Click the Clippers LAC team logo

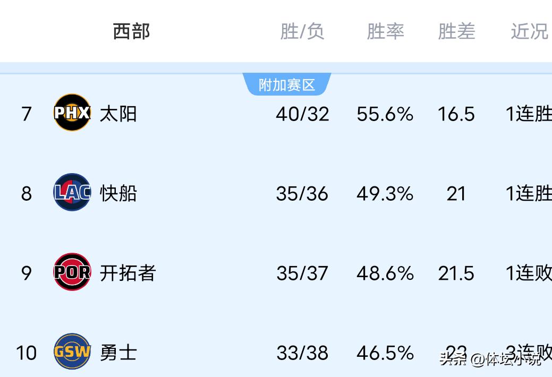(72, 193)
